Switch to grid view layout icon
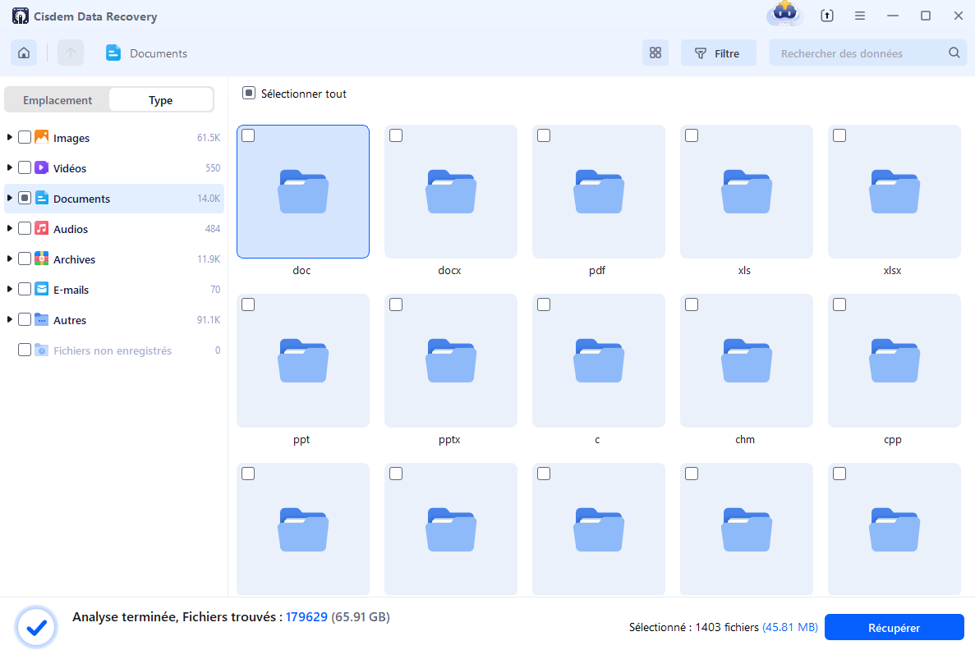Image resolution: width=975 pixels, height=650 pixels. pyautogui.click(x=655, y=53)
